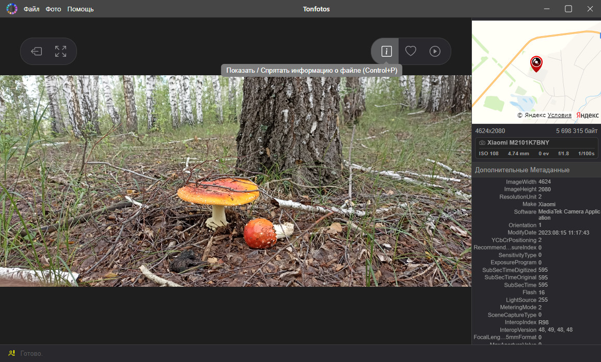The height and width of the screenshot is (362, 601).
Task: Click the 0 ev exposure value
Action: point(544,154)
